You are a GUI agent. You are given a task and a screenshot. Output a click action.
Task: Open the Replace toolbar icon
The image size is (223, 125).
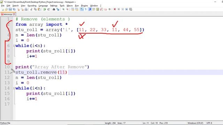pos(58,9)
